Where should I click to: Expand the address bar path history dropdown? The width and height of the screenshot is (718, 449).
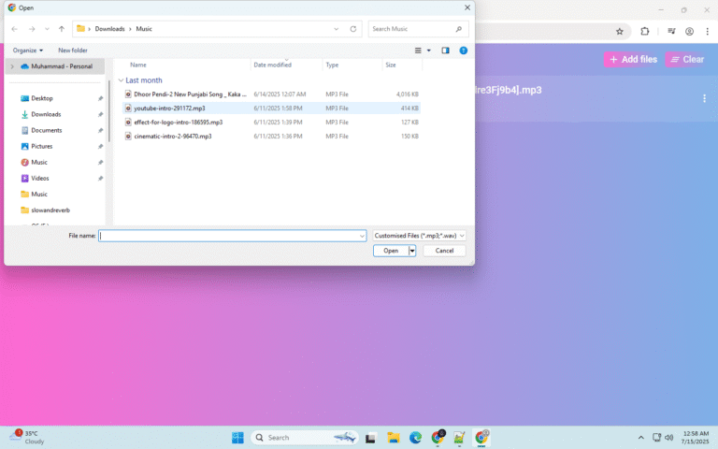click(337, 29)
